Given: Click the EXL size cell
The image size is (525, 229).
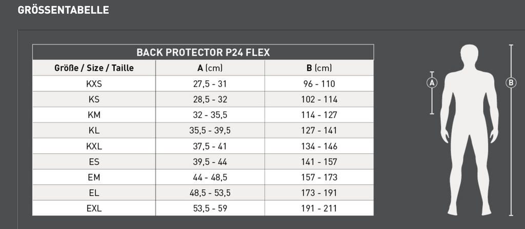Looking at the screenshot, I should pyautogui.click(x=94, y=209).
